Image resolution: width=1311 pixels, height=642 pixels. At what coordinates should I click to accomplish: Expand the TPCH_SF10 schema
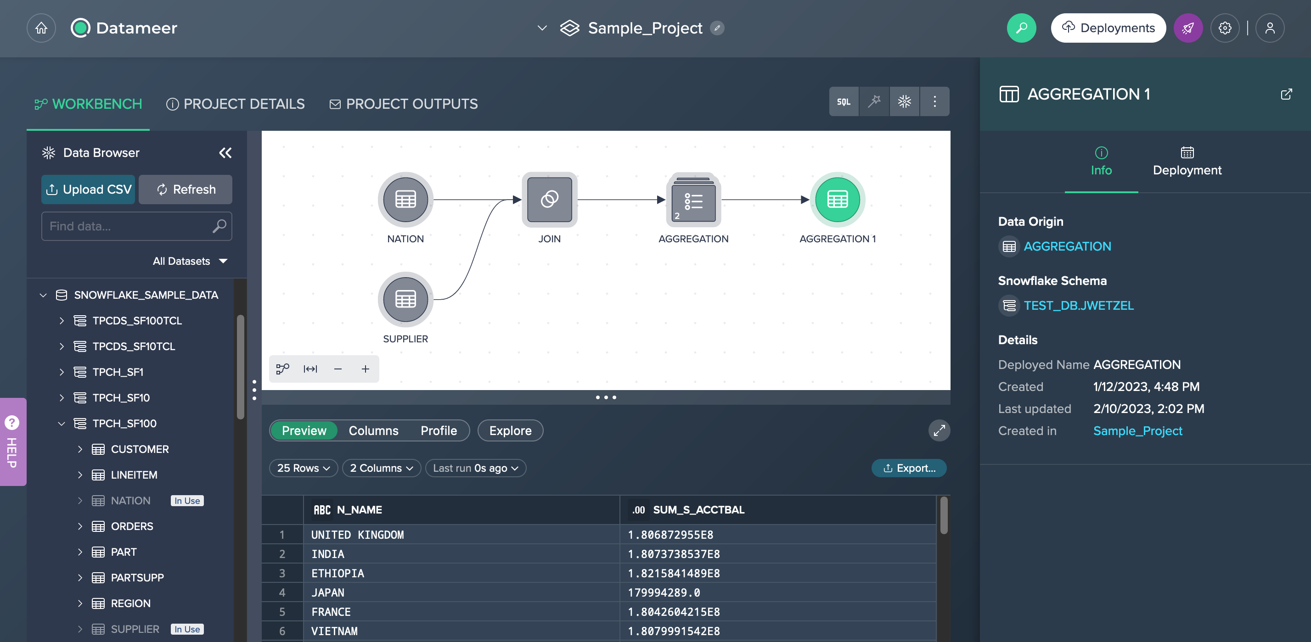pos(62,398)
